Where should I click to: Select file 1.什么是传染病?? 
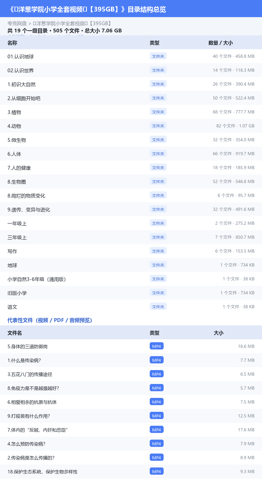(x=24, y=360)
